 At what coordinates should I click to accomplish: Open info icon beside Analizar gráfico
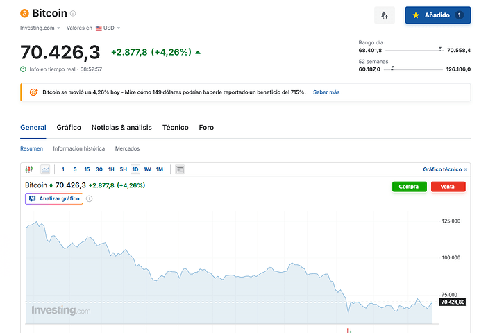click(x=89, y=198)
